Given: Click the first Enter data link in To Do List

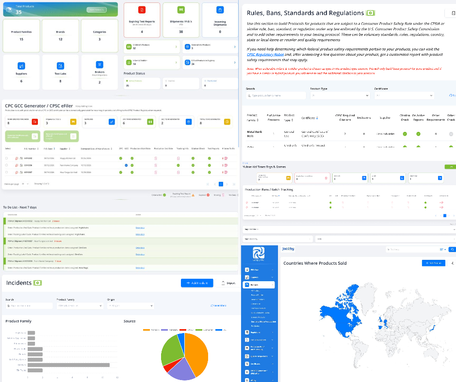Looking at the screenshot, I should tap(140, 228).
